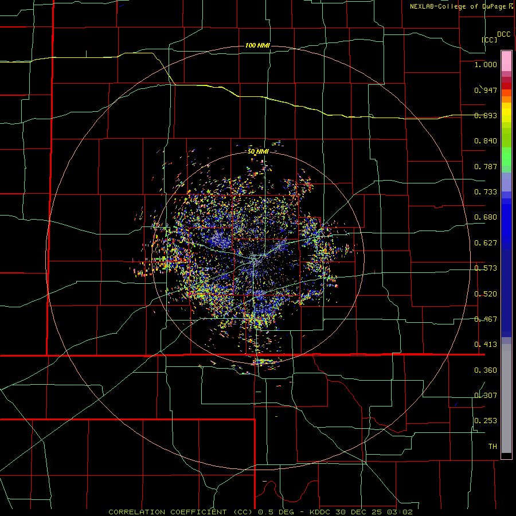The width and height of the screenshot is (516, 516).
Task: Click the 1.000 scale value
Action: click(x=486, y=64)
